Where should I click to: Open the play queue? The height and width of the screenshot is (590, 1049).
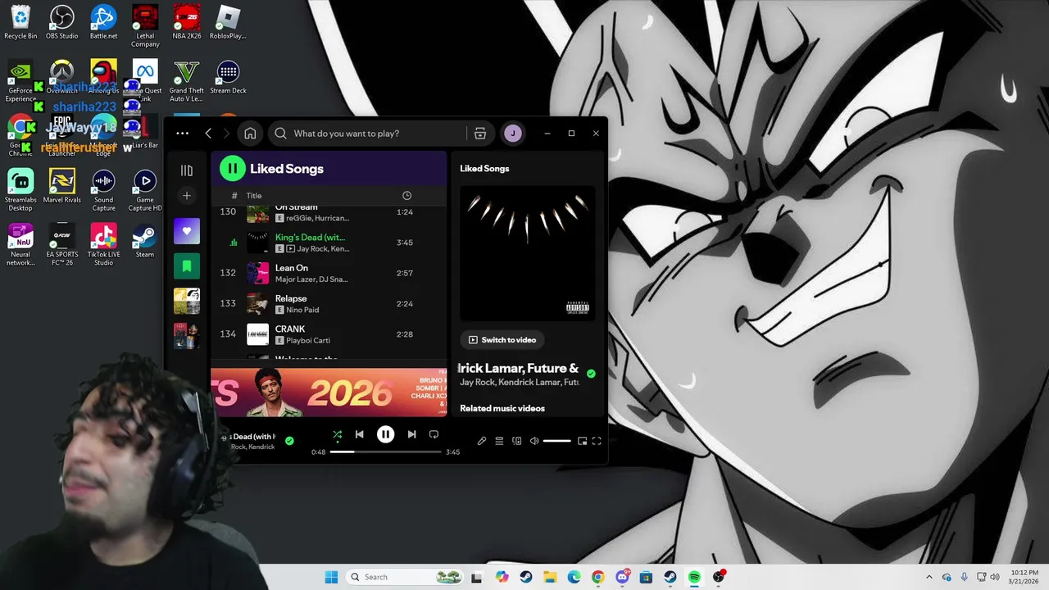(499, 441)
